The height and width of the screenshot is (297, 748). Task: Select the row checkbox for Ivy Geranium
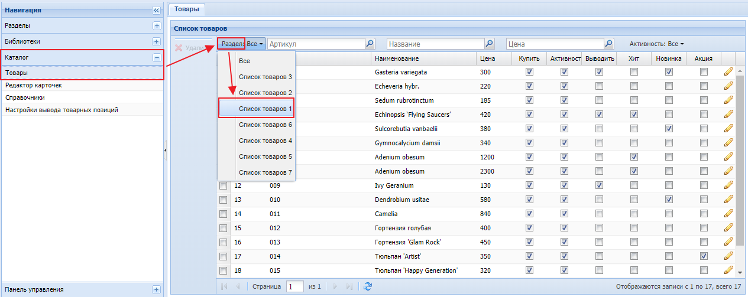tap(224, 185)
